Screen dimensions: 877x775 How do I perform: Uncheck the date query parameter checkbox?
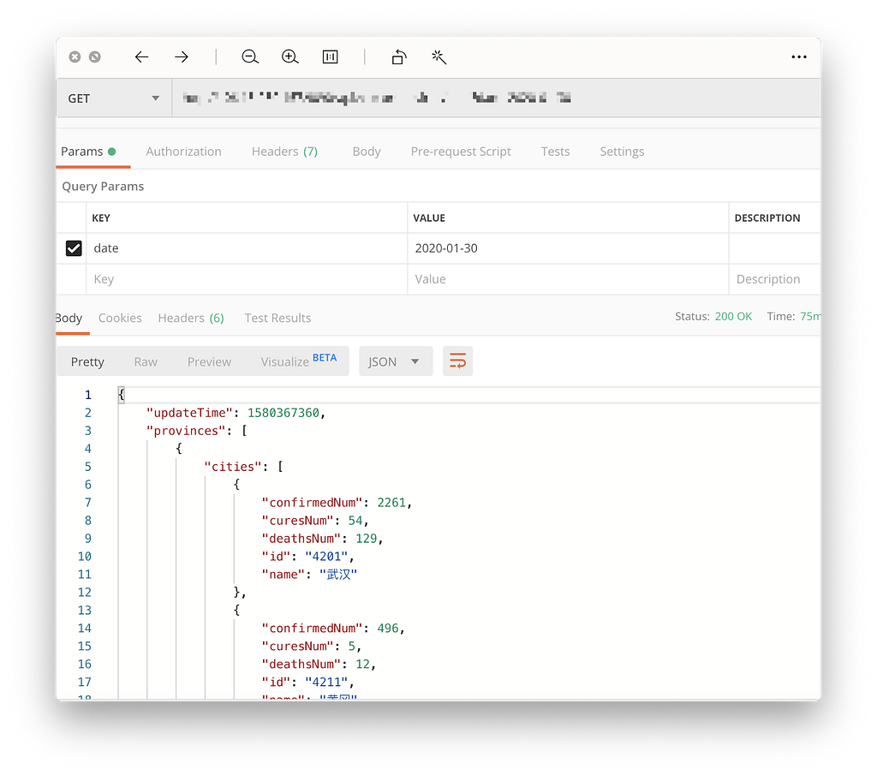(x=74, y=248)
